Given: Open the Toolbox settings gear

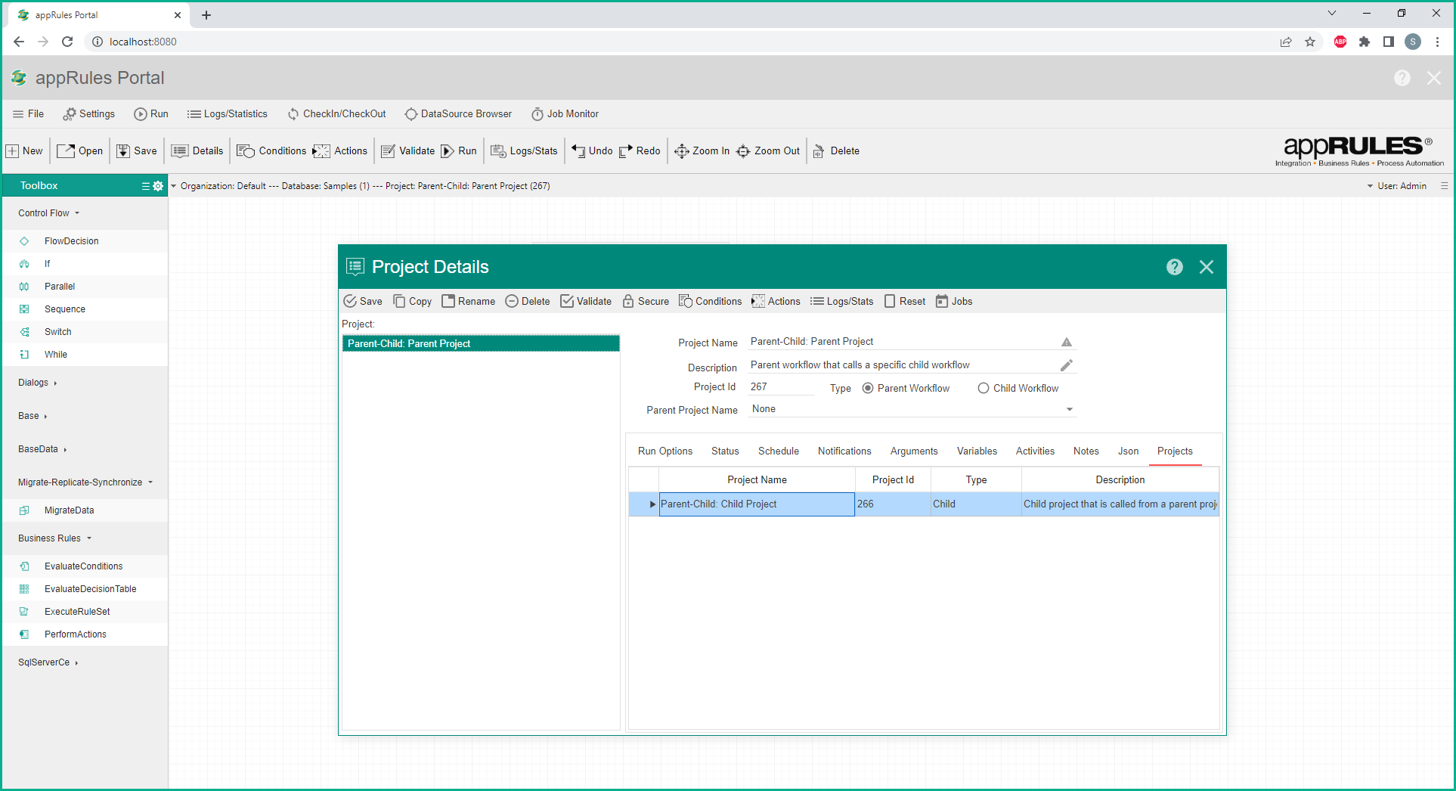Looking at the screenshot, I should [158, 186].
